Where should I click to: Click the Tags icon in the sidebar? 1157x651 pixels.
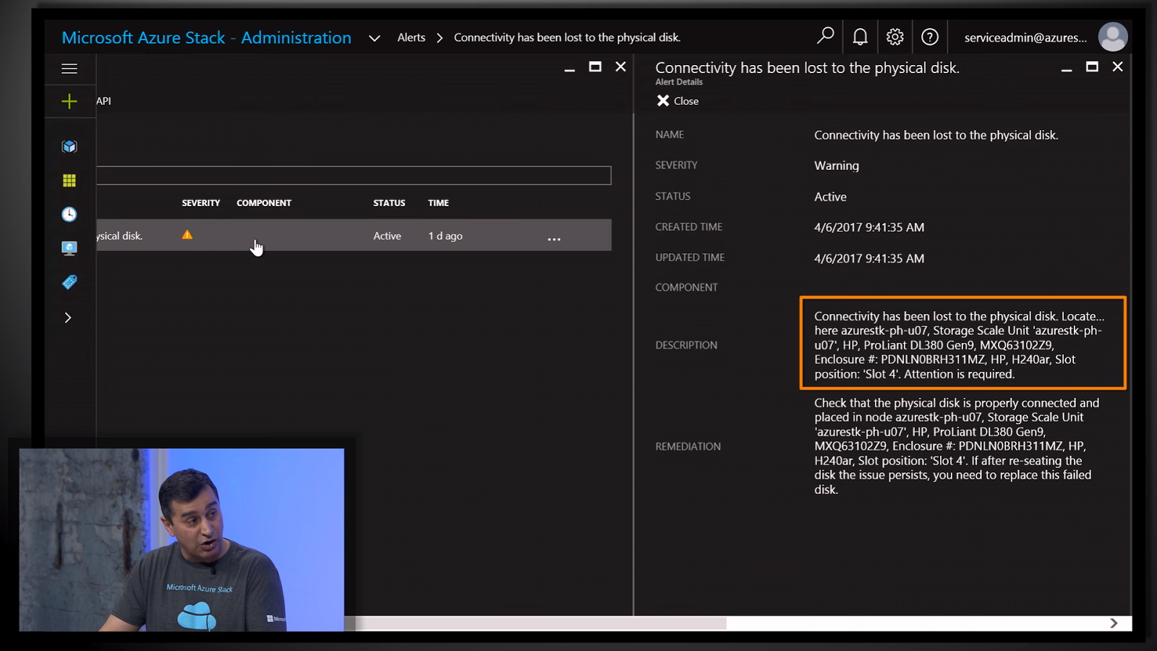pyautogui.click(x=69, y=282)
